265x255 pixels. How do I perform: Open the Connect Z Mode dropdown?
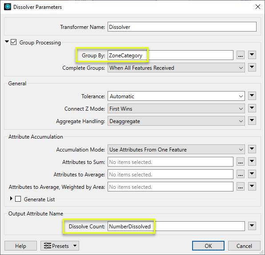click(176, 108)
